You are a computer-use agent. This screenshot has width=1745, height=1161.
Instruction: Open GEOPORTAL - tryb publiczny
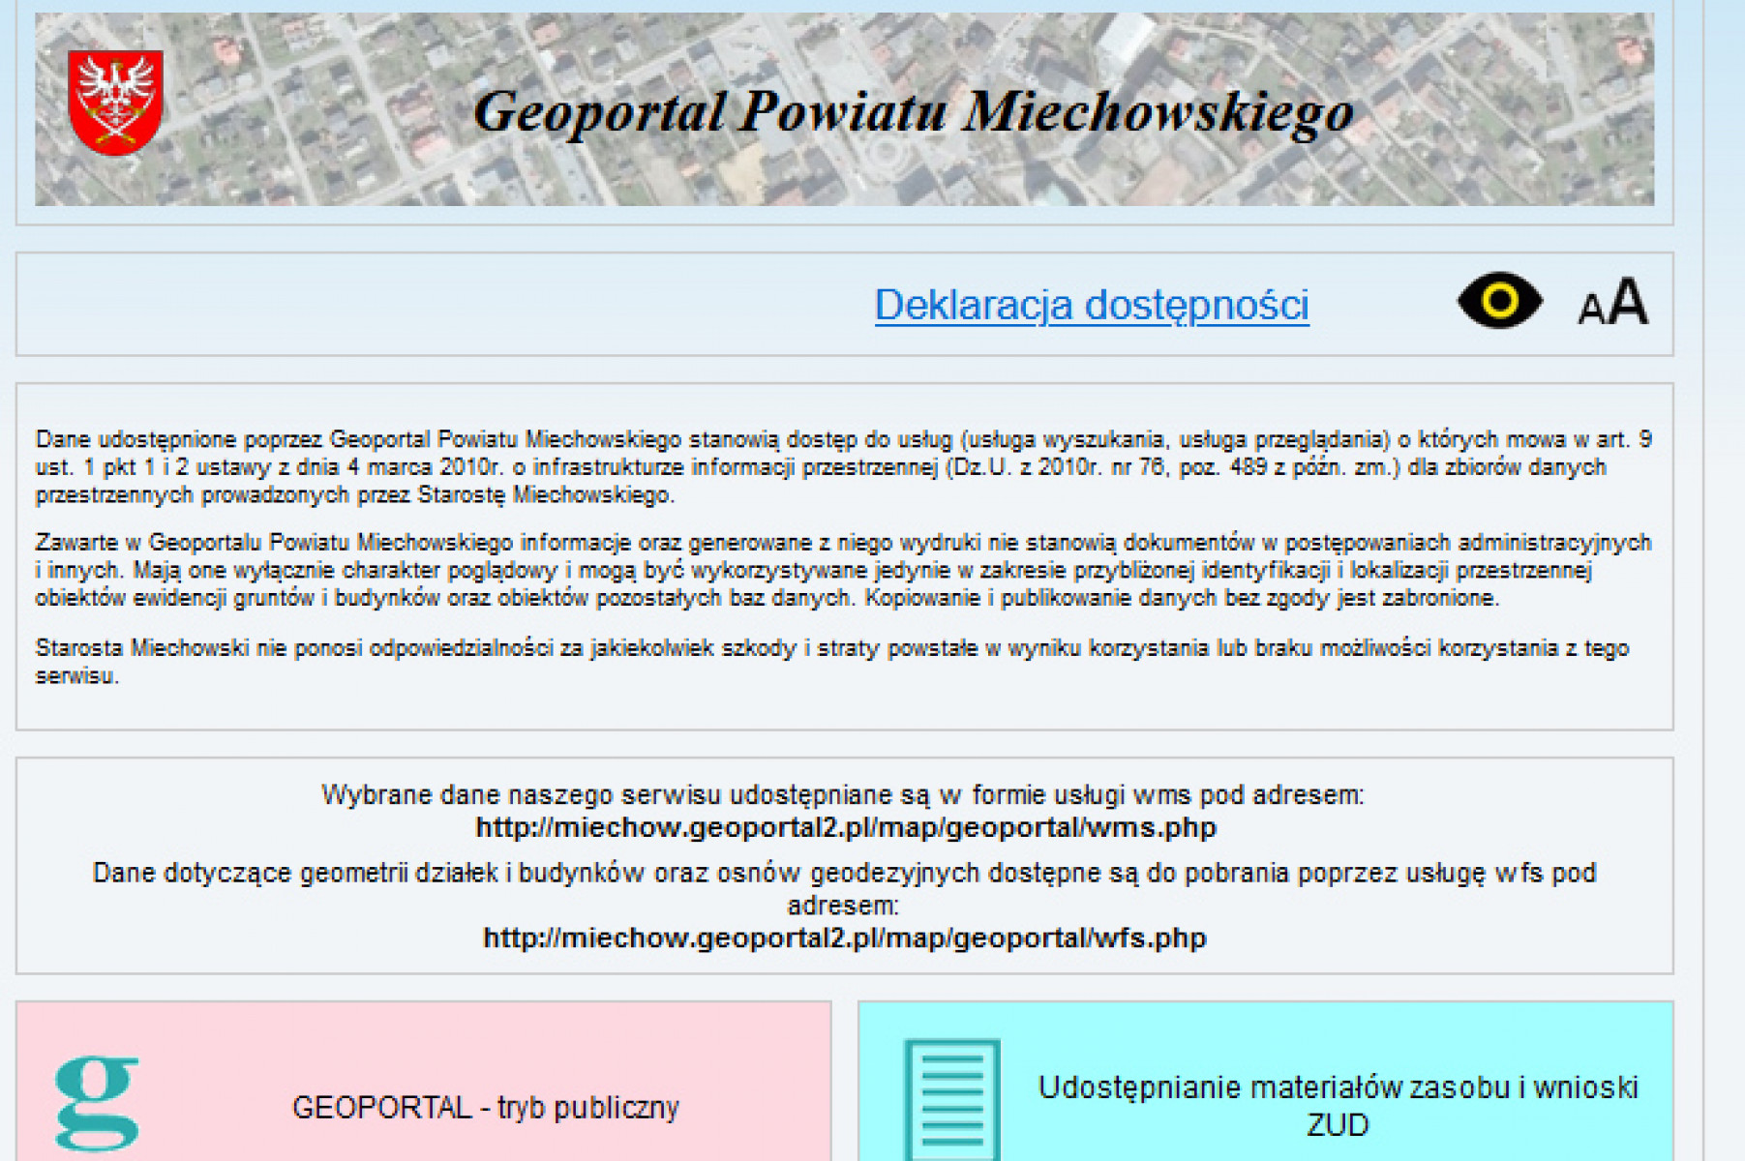[x=485, y=1107]
